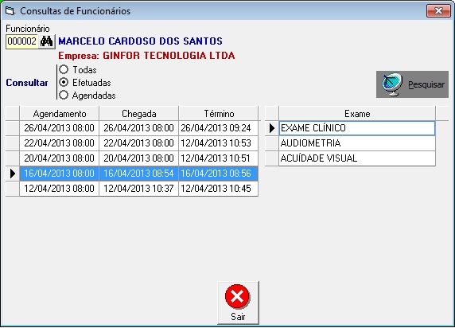The image size is (455, 328).
Task: Click the Chegada column header
Action: 138,114
